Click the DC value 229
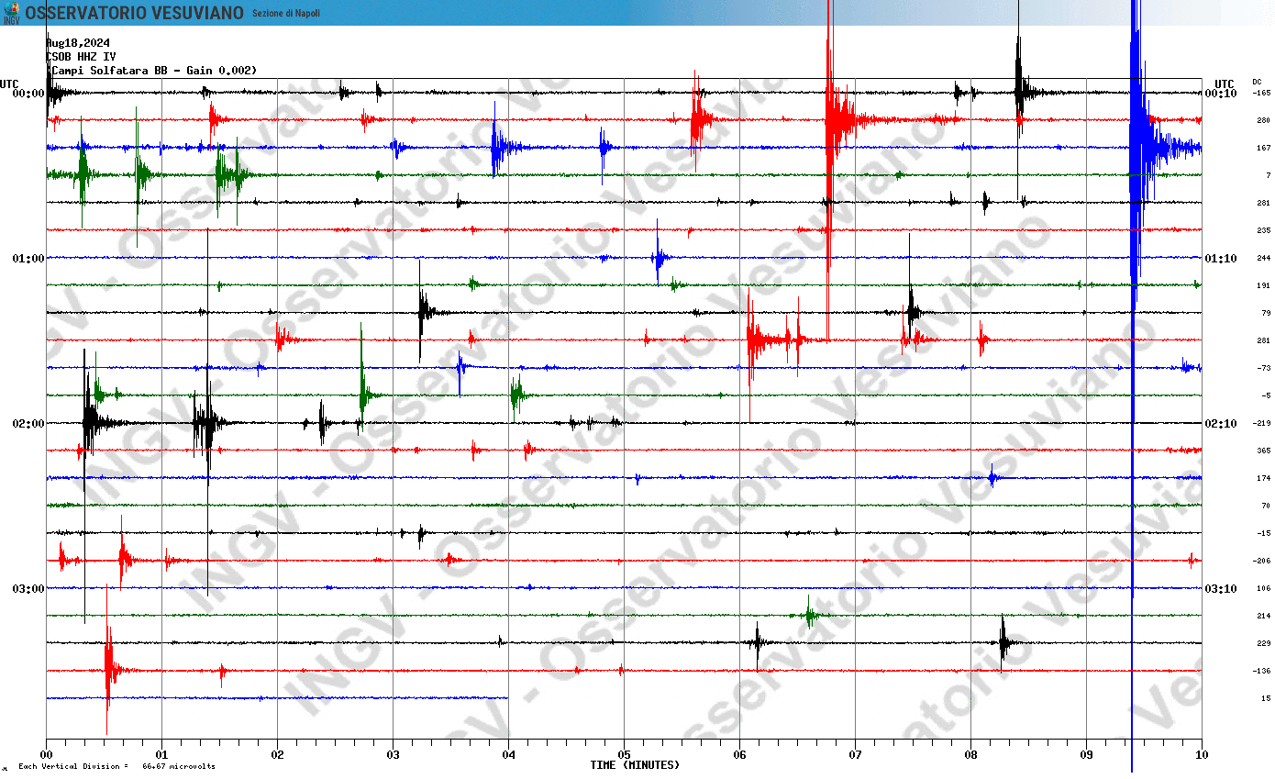 coord(1264,643)
